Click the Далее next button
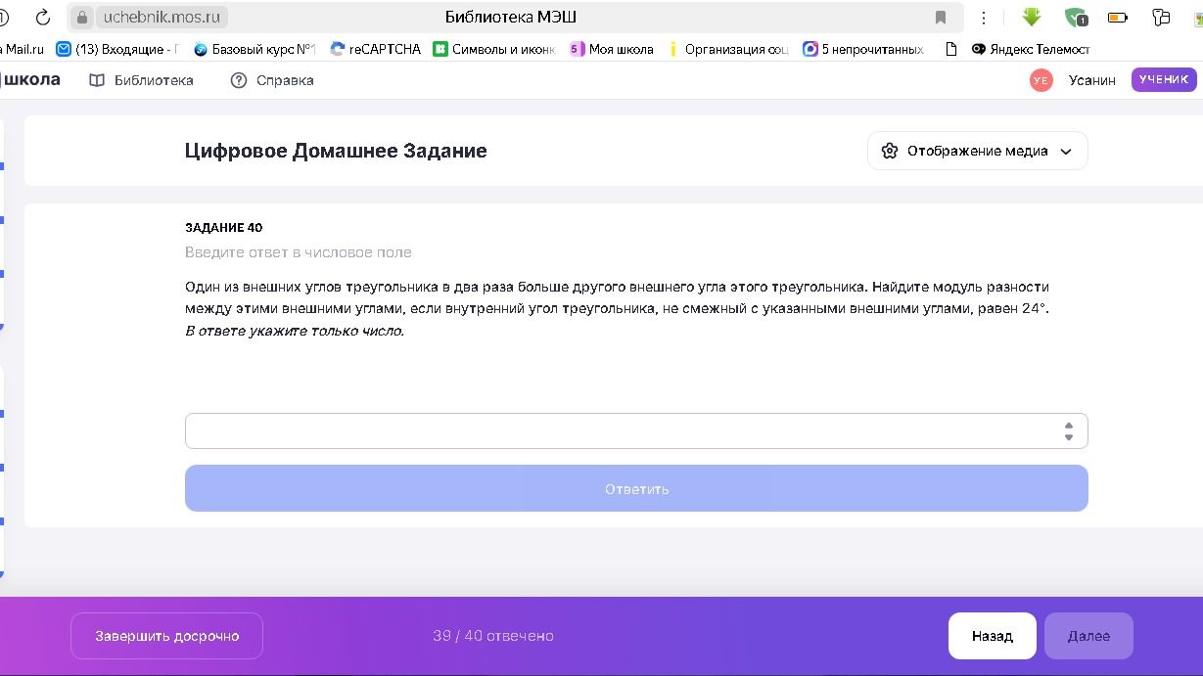Viewport: 1203px width, 676px height. tap(1088, 636)
